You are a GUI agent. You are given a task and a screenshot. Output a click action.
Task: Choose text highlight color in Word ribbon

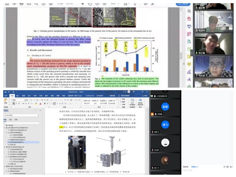(36, 103)
